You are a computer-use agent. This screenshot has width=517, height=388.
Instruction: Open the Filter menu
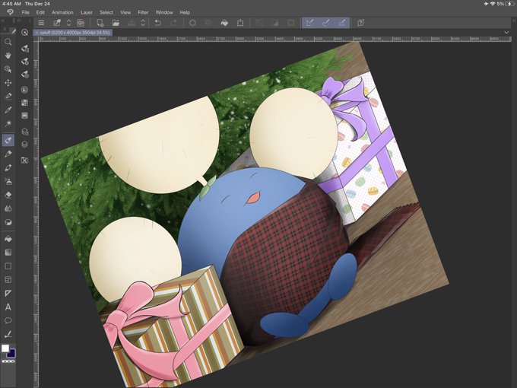143,12
